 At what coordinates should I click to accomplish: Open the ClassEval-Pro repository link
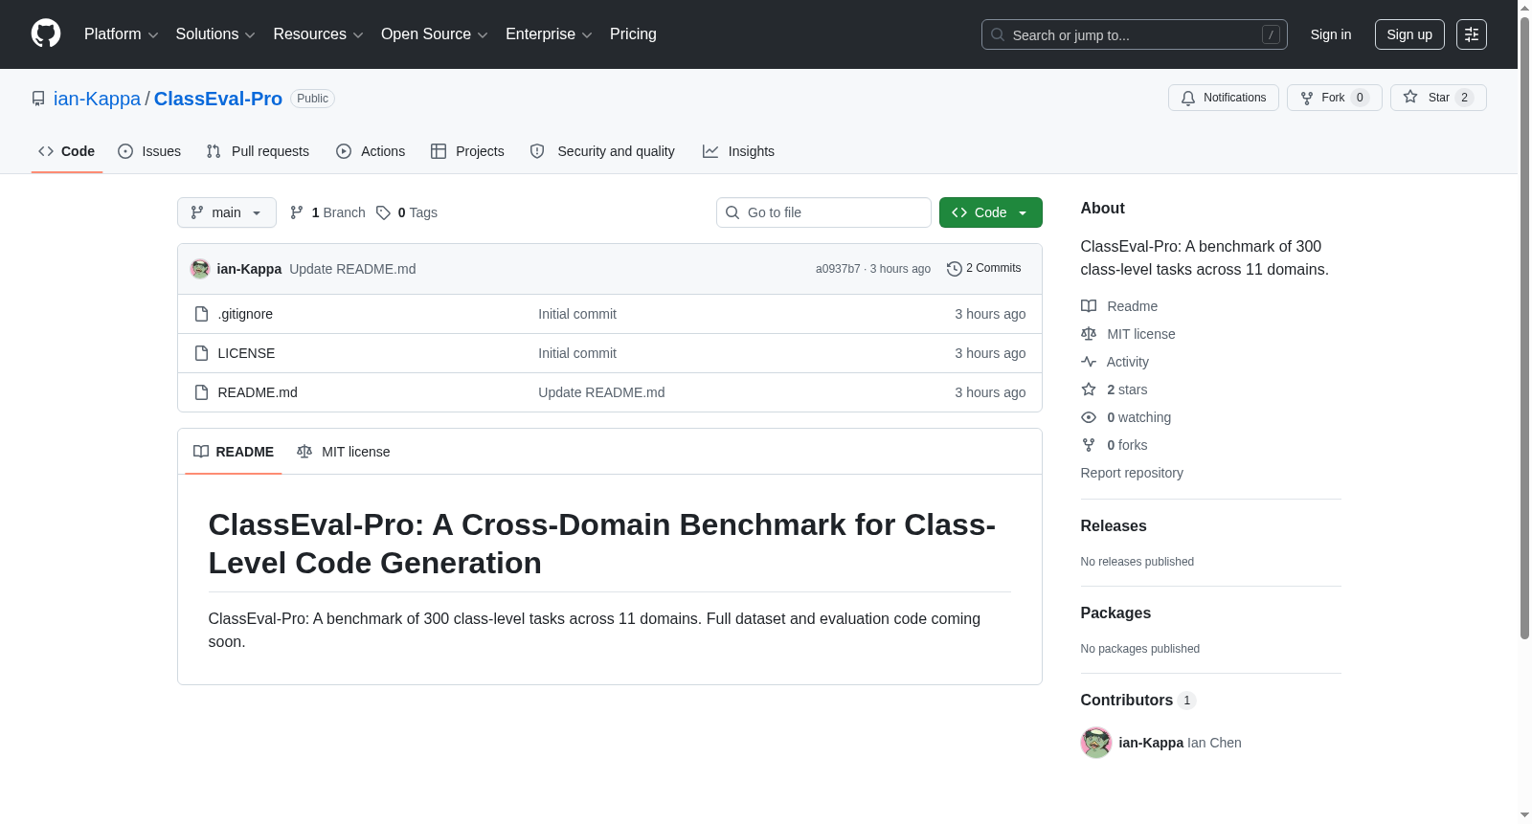[x=218, y=99]
